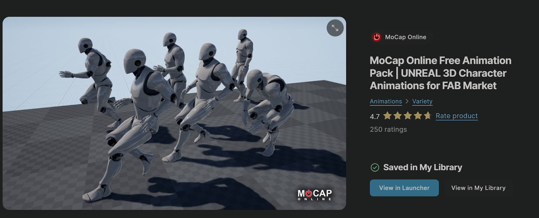This screenshot has height=218, width=539.
Task: Click the 250 ratings count
Action: [x=388, y=130]
